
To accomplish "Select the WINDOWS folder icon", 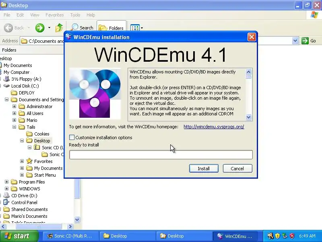I will coord(14,189).
